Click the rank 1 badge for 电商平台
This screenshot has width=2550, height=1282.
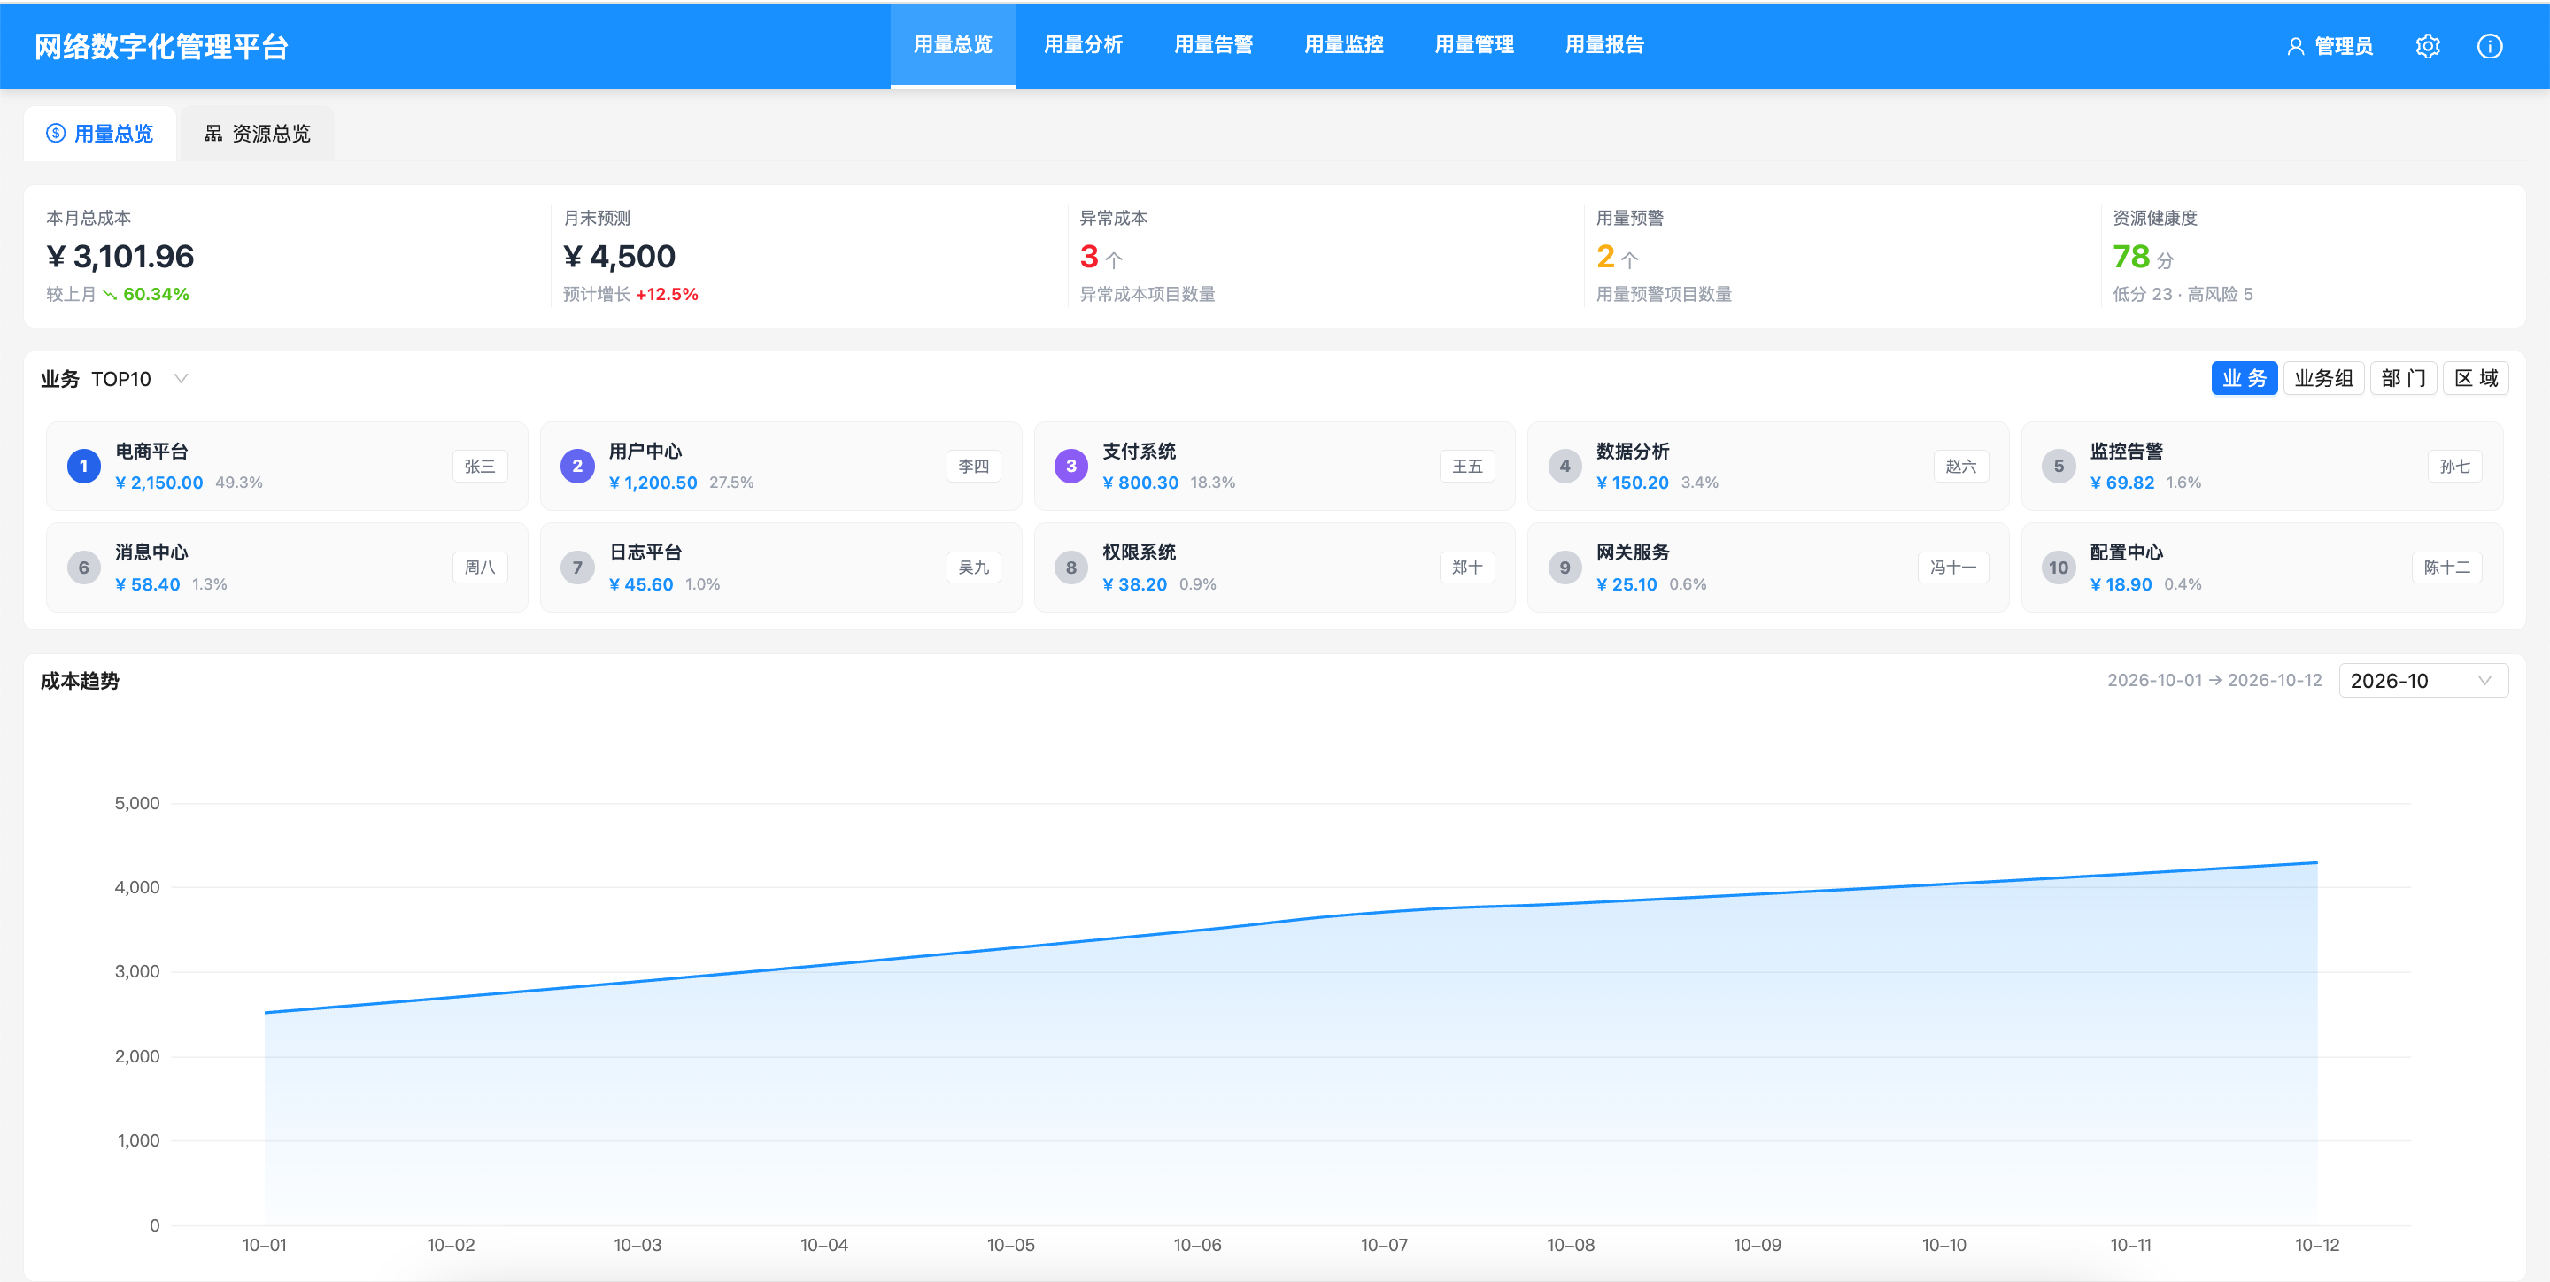(x=84, y=467)
